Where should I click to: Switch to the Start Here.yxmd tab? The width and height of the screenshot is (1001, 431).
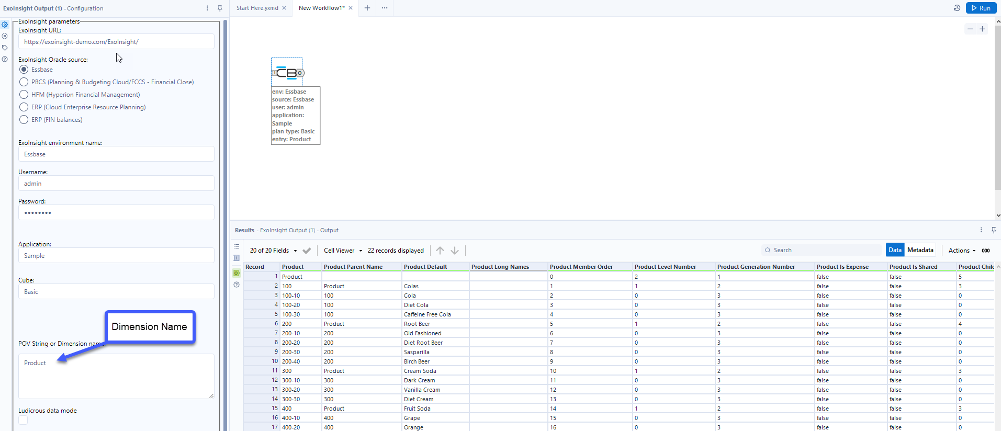click(257, 8)
